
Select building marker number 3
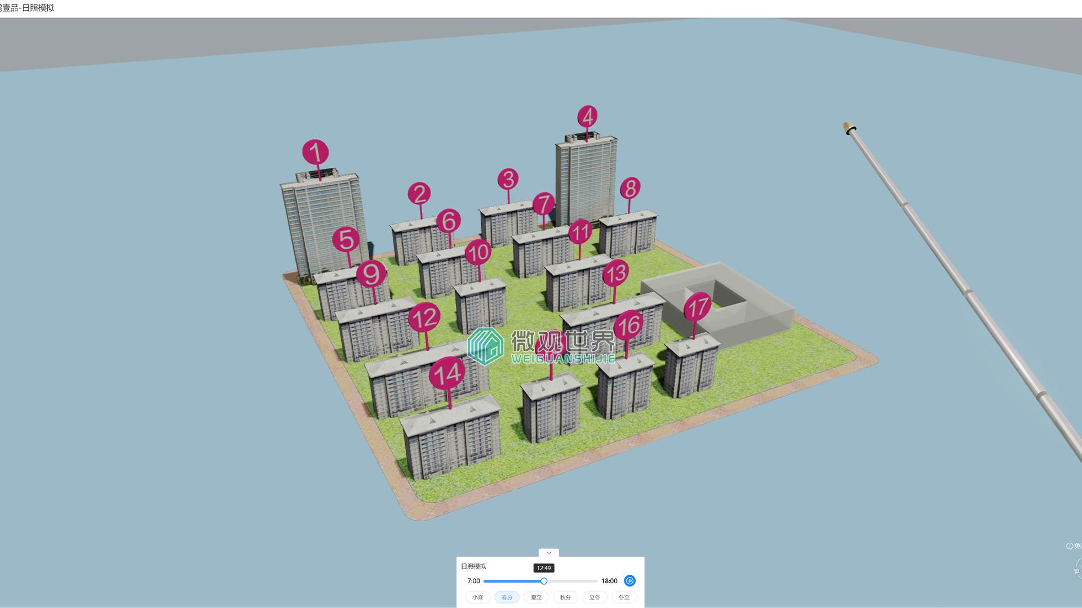(x=508, y=179)
